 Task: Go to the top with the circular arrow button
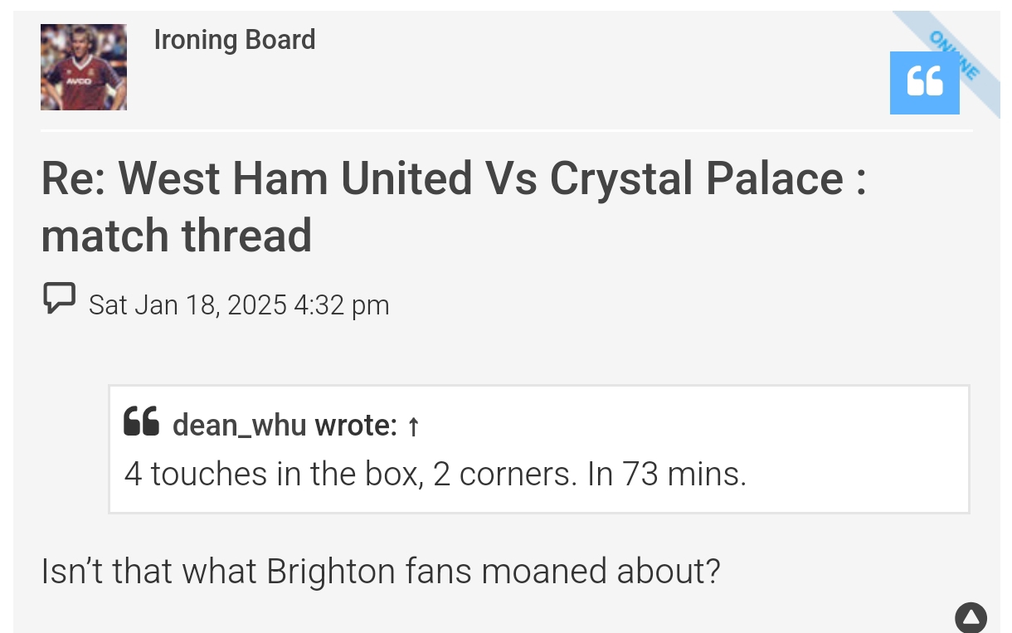click(971, 617)
